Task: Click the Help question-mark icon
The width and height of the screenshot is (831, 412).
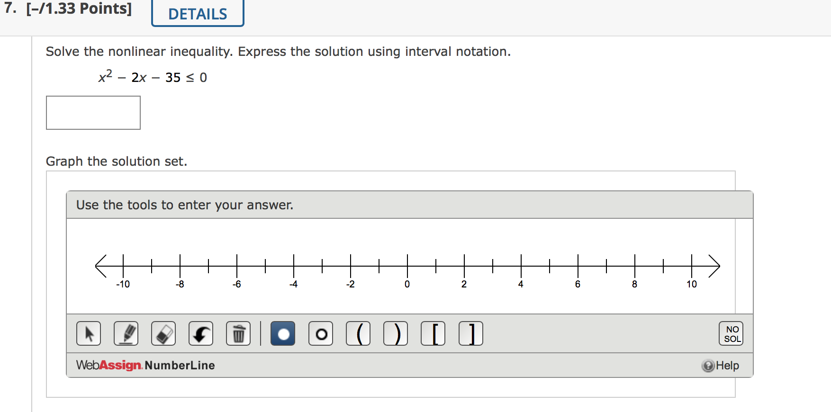Action: [708, 365]
